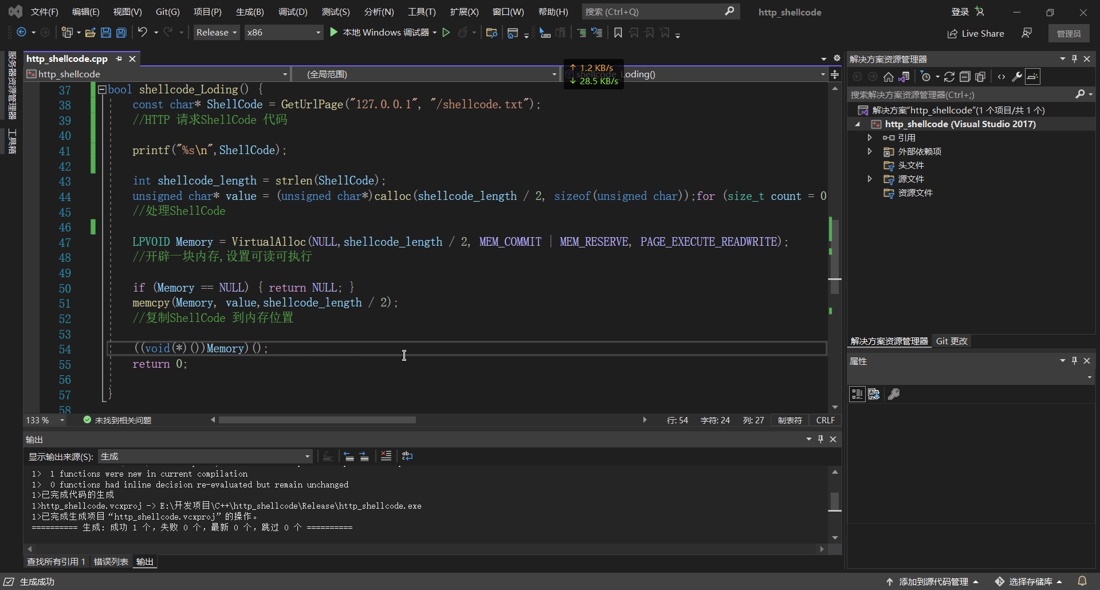Click the new project toolbar icon
The height and width of the screenshot is (590, 1100).
(x=67, y=33)
